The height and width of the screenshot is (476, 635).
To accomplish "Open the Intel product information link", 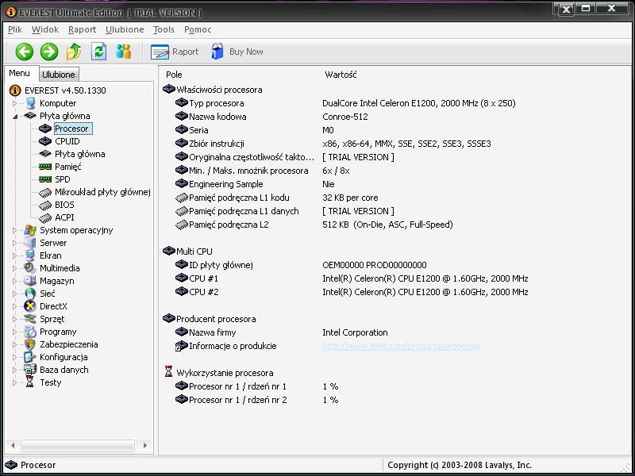I will (x=402, y=346).
